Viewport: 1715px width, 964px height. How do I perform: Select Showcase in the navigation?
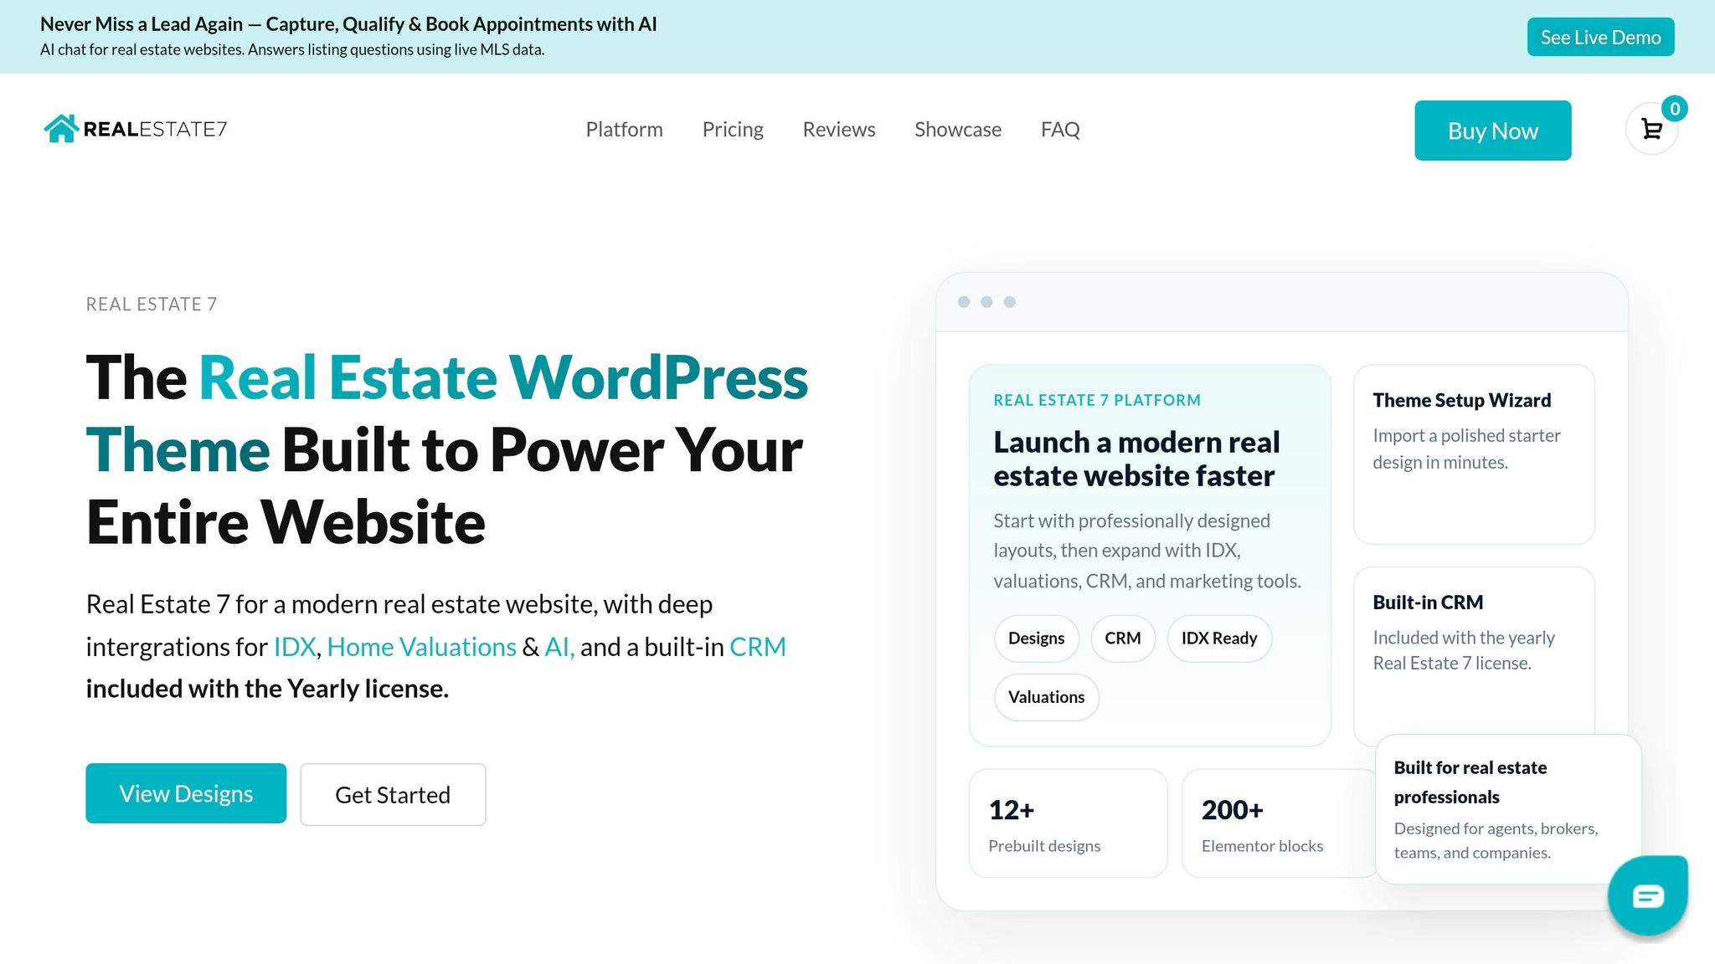(x=958, y=130)
